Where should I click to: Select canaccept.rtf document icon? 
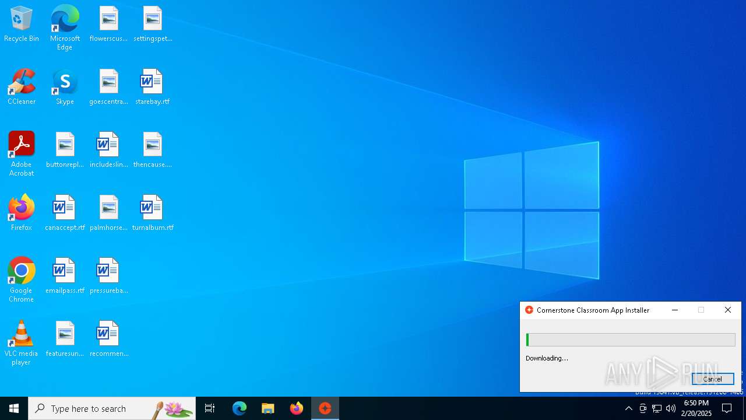65,213
